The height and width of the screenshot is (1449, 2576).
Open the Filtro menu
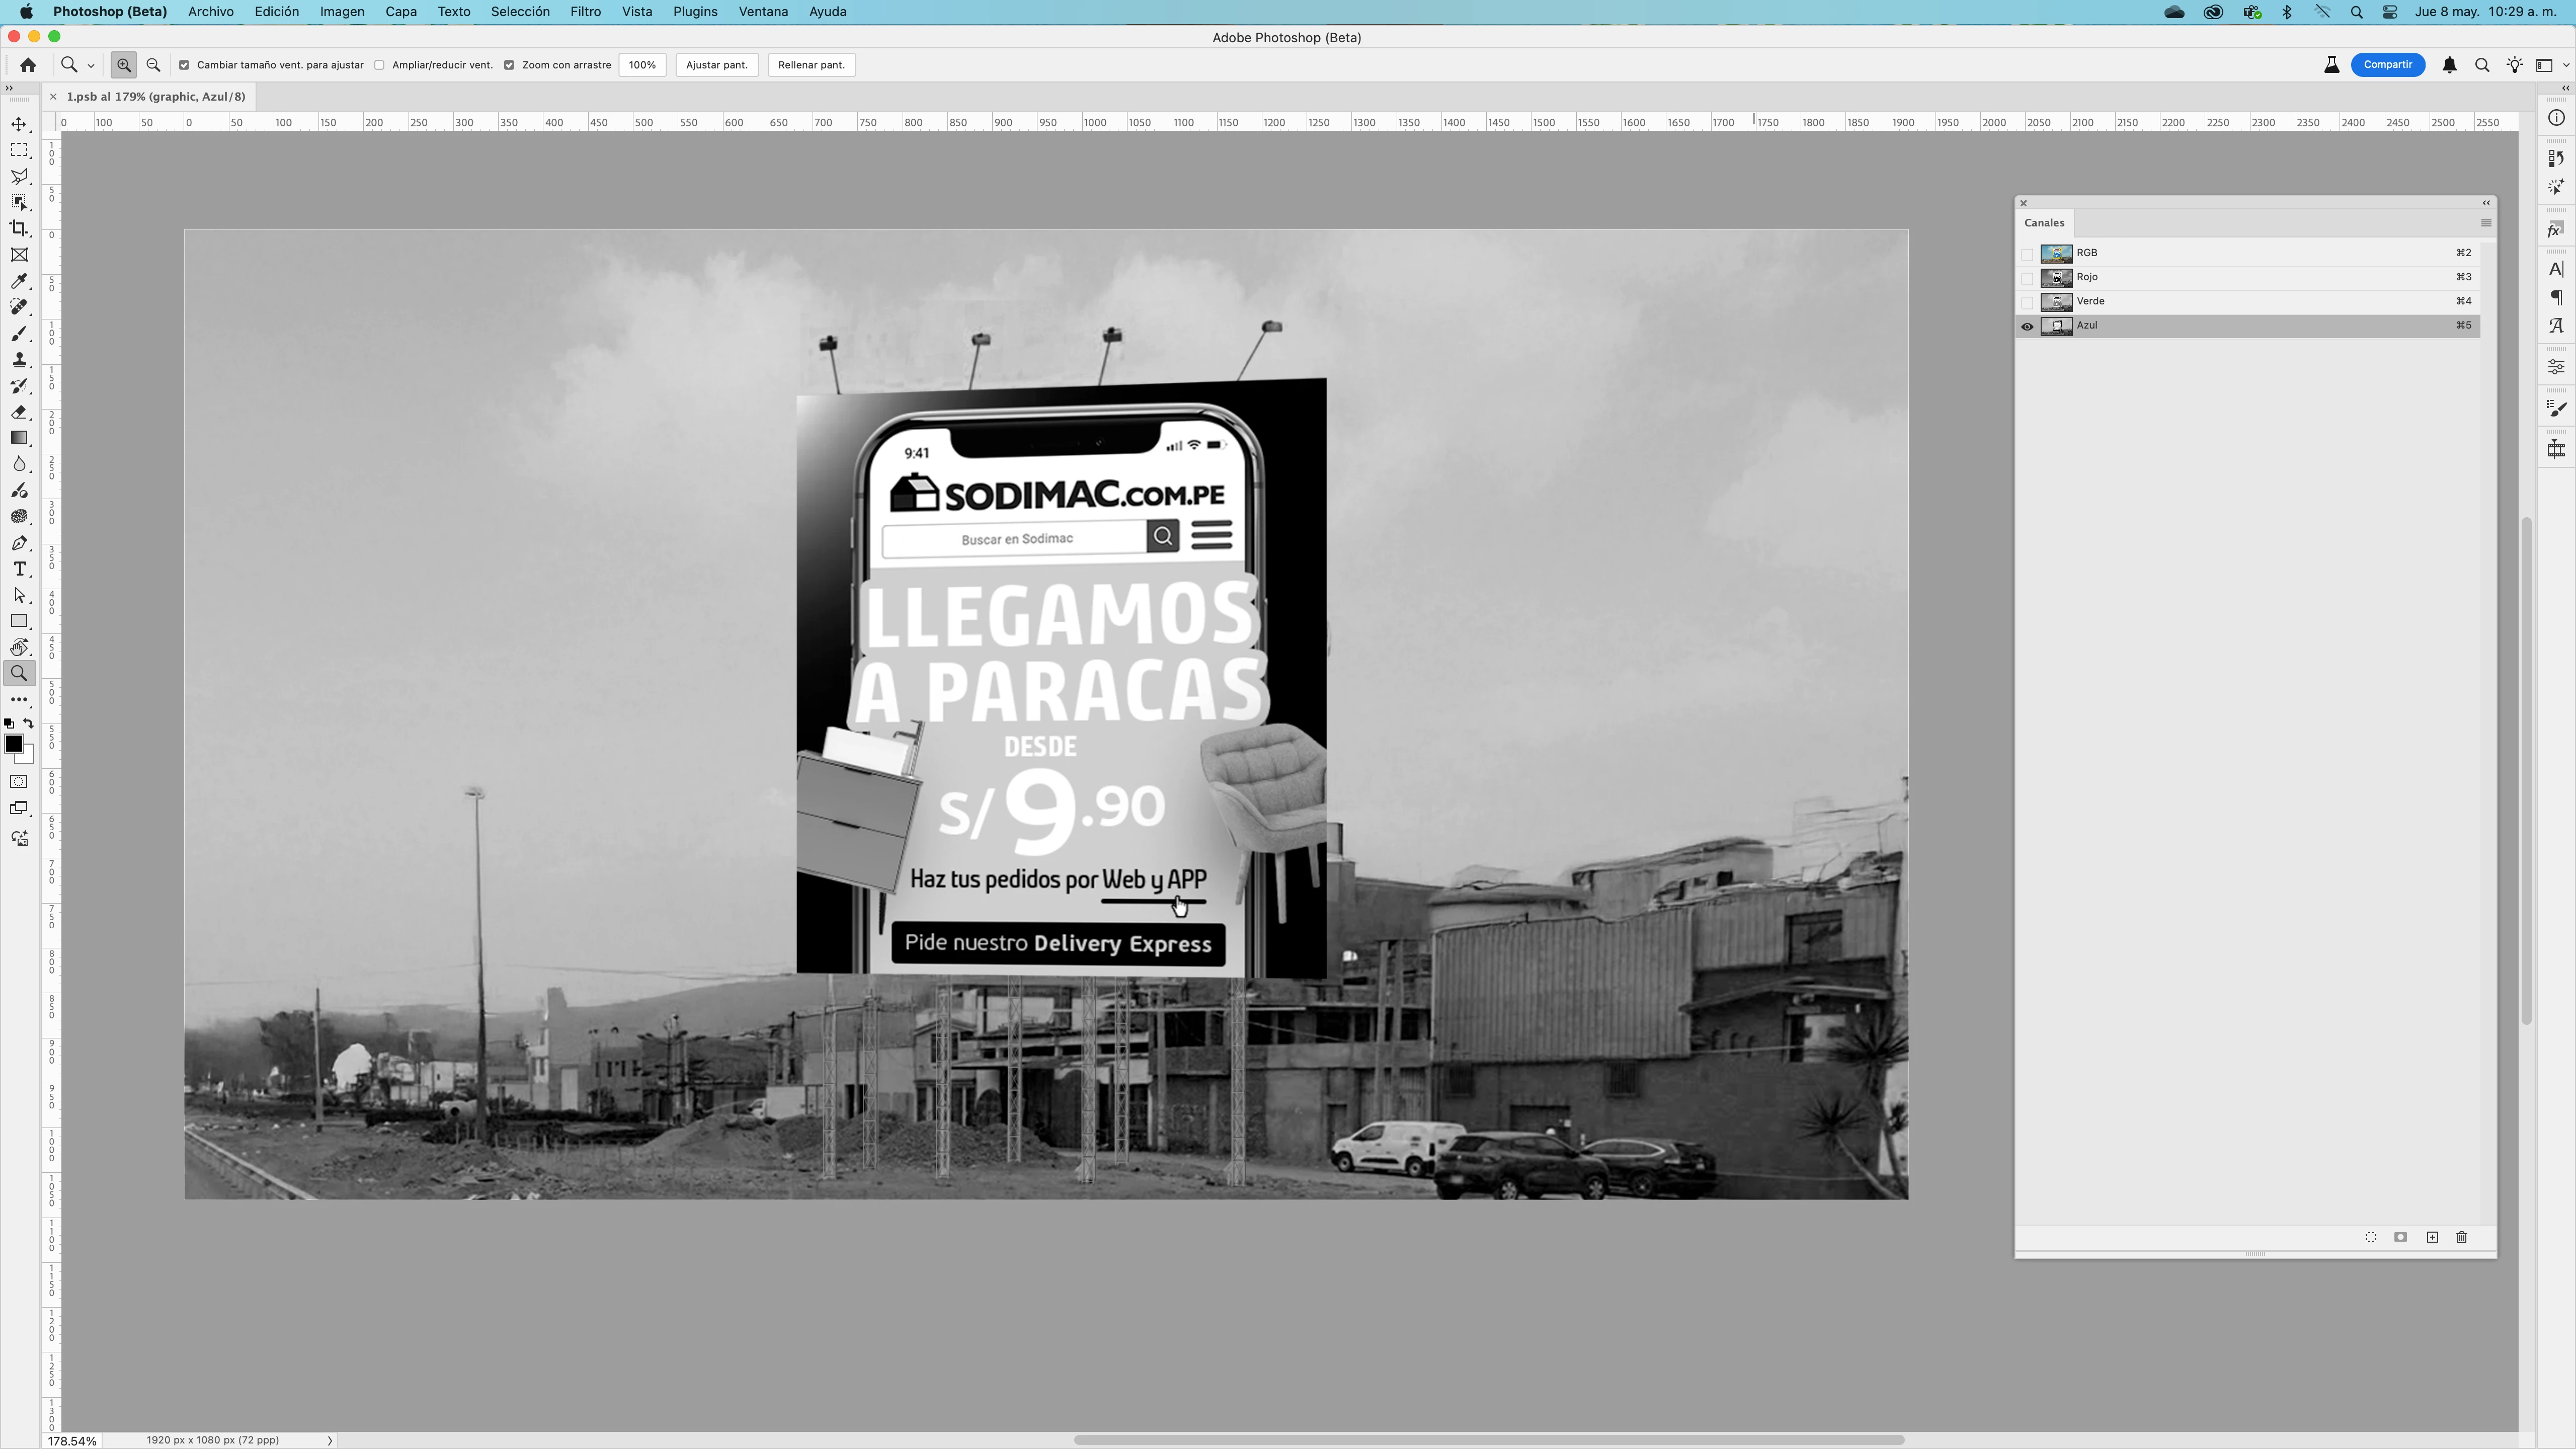(585, 12)
